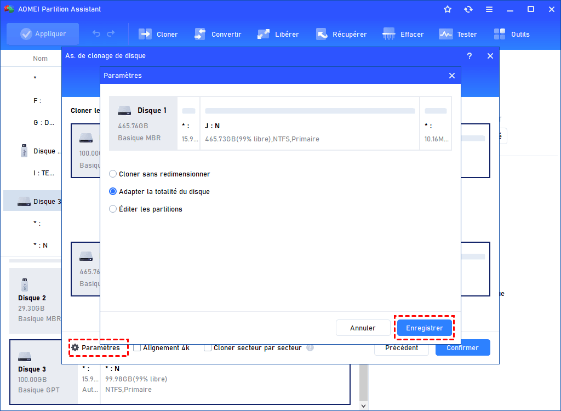
Task: Click the USB Disque row icon in list
Action: coord(24,151)
